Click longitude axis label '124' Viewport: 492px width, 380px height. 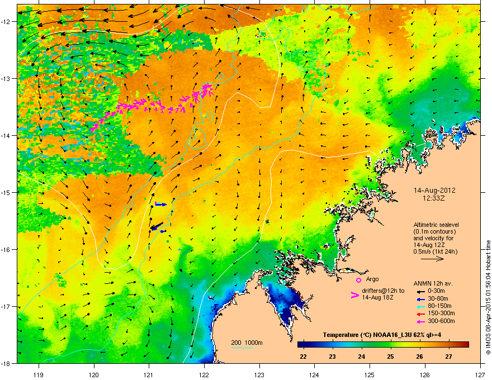(x=314, y=374)
